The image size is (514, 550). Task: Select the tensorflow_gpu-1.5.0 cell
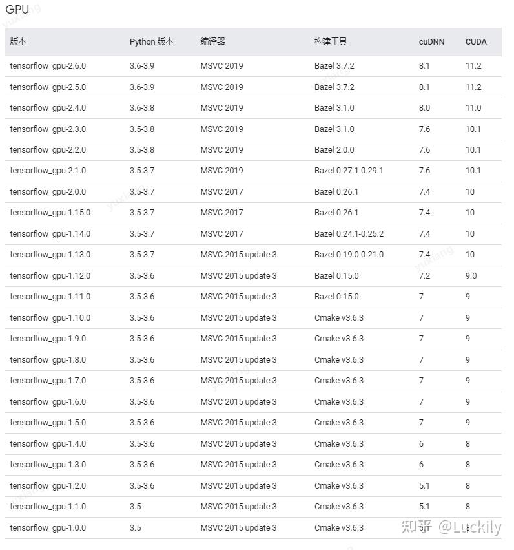pos(48,423)
